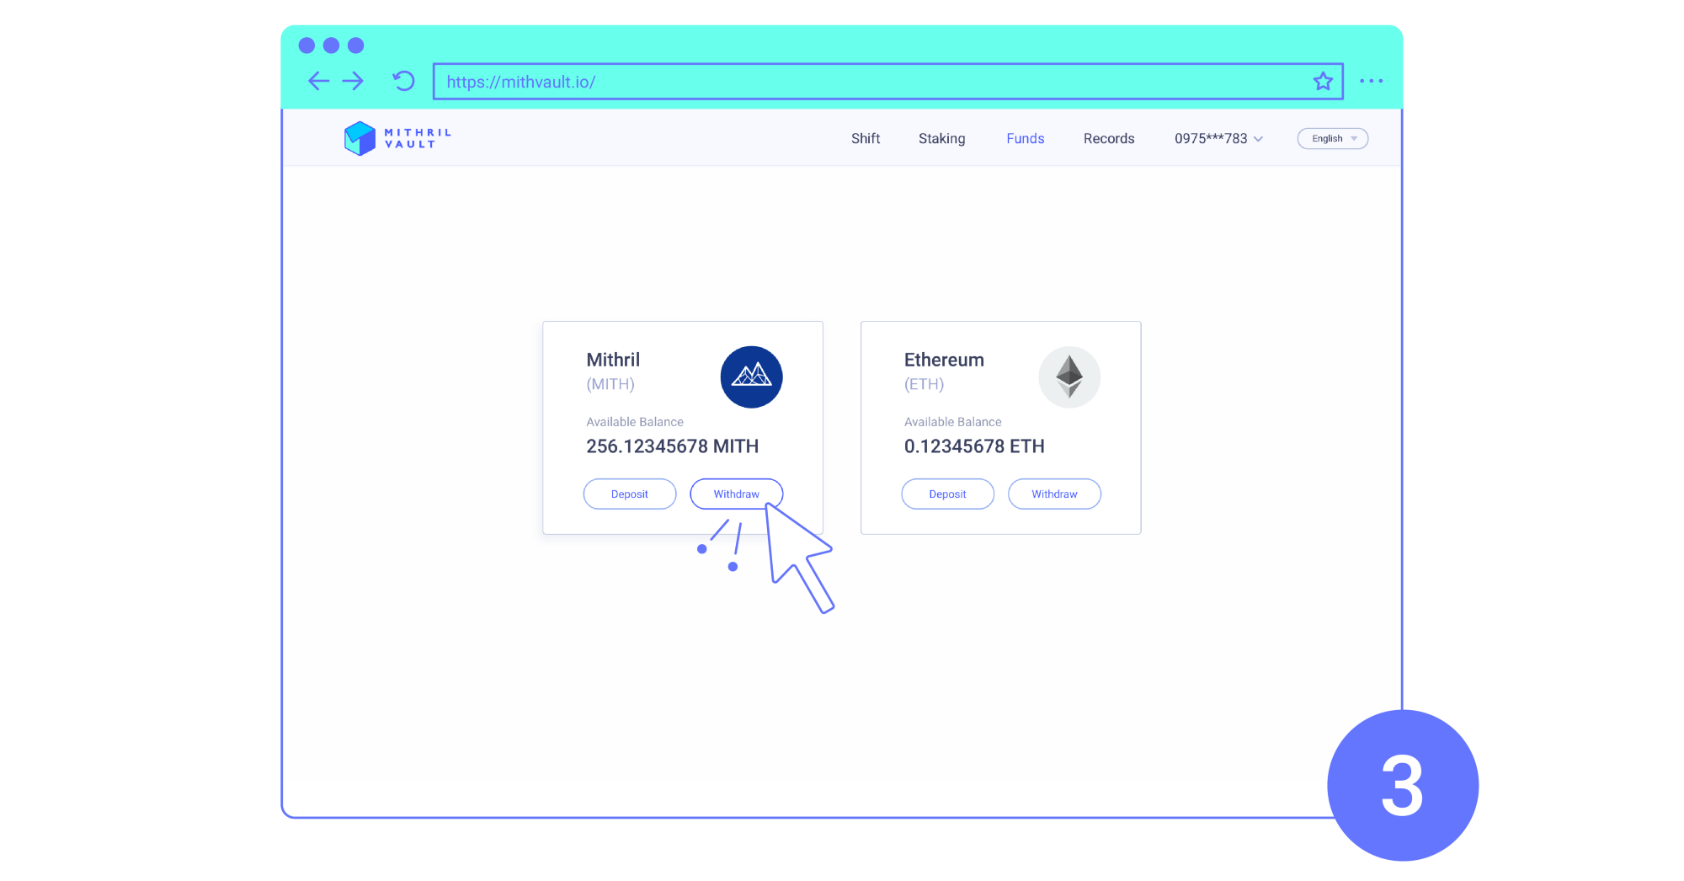This screenshot has height=881, width=1684.
Task: Open the Records page
Action: click(x=1109, y=139)
